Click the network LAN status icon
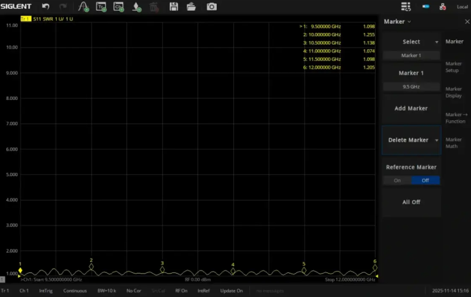471x297 pixels. pyautogui.click(x=442, y=7)
